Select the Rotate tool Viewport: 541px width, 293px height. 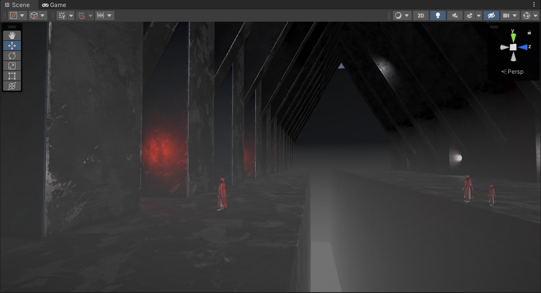point(12,56)
